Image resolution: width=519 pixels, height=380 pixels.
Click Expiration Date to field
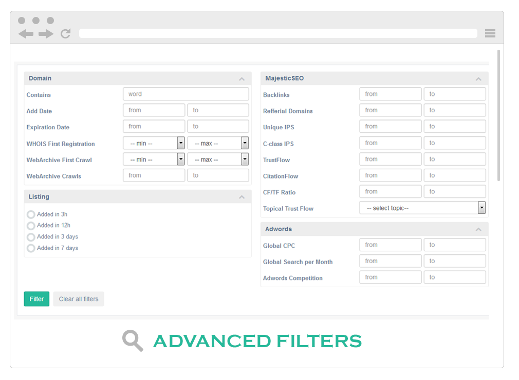[x=218, y=126]
